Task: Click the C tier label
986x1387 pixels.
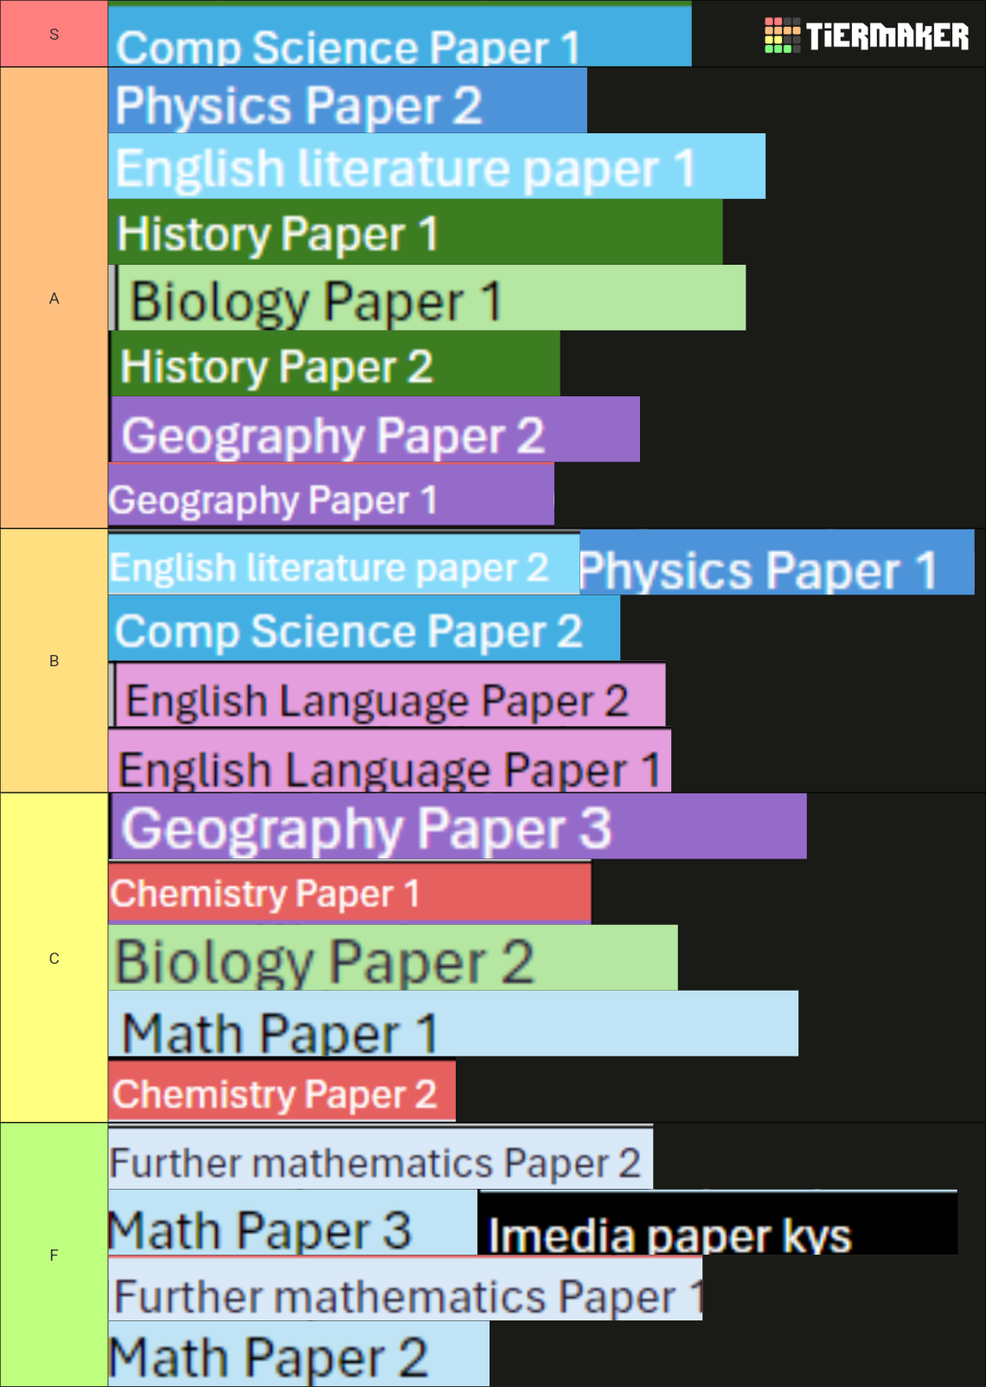Action: point(54,958)
